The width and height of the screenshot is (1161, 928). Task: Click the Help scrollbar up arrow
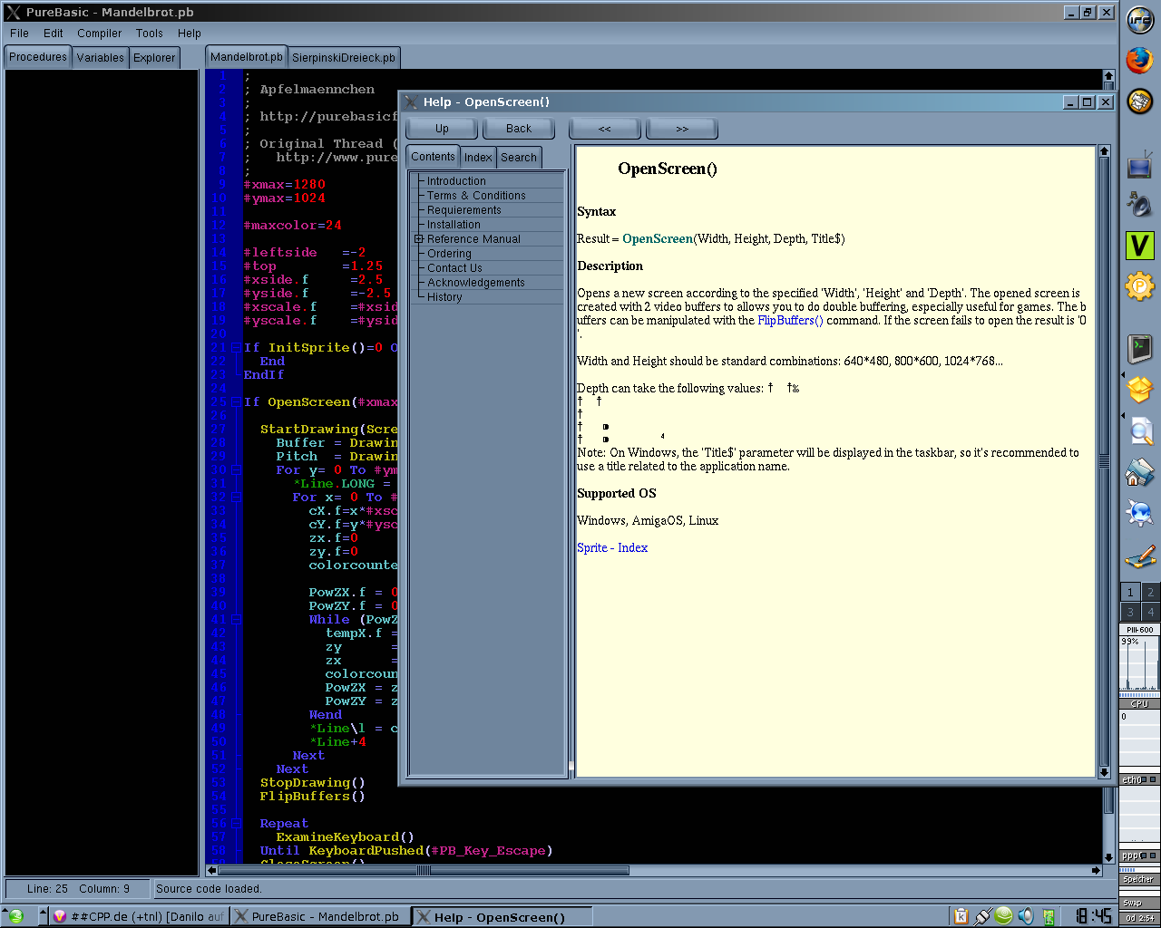[1104, 151]
